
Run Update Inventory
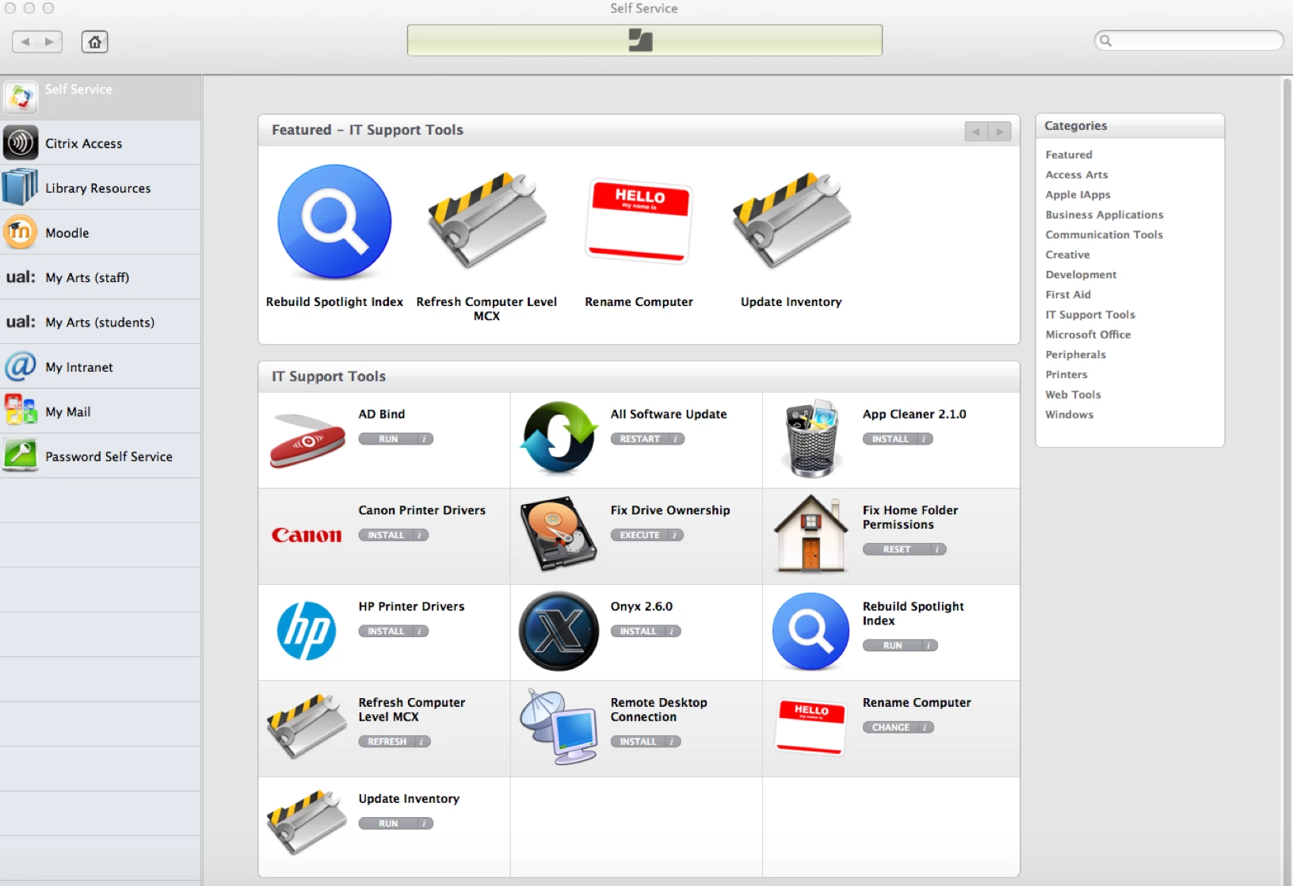click(x=388, y=823)
